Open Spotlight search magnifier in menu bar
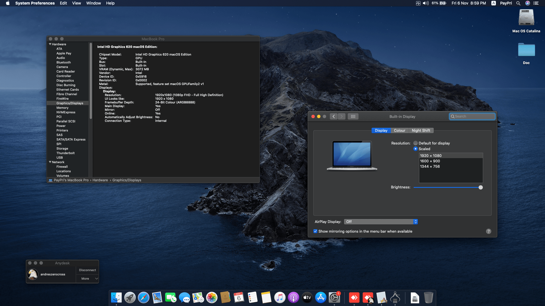This screenshot has height=306, width=545. pyautogui.click(x=518, y=3)
